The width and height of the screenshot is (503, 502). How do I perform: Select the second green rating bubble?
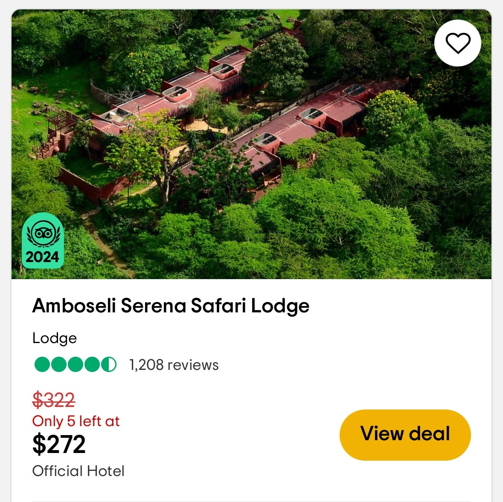click(x=59, y=364)
